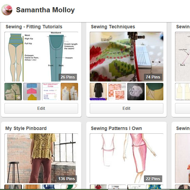The height and width of the screenshot is (190, 190).
Task: Open sewing machine cover image
Action: pos(127,57)
